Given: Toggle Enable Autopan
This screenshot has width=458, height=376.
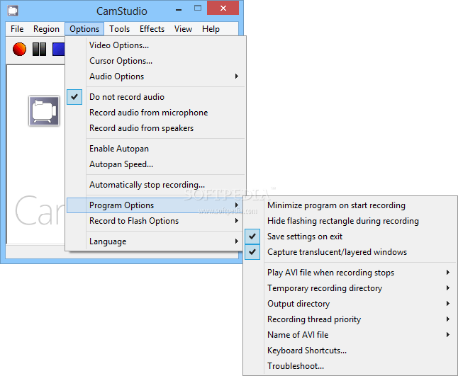Looking at the screenshot, I should (155, 149).
